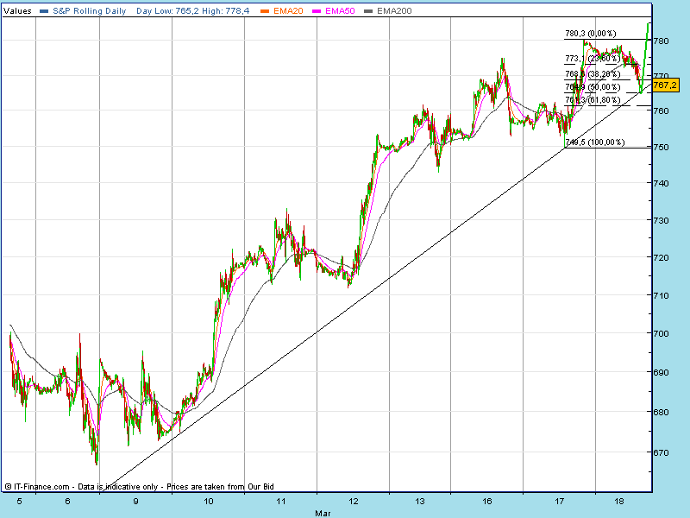Screen dimensions: 690x518
Task: Click the blue S&P Rolling Daily legend swatch
Action: [44, 11]
